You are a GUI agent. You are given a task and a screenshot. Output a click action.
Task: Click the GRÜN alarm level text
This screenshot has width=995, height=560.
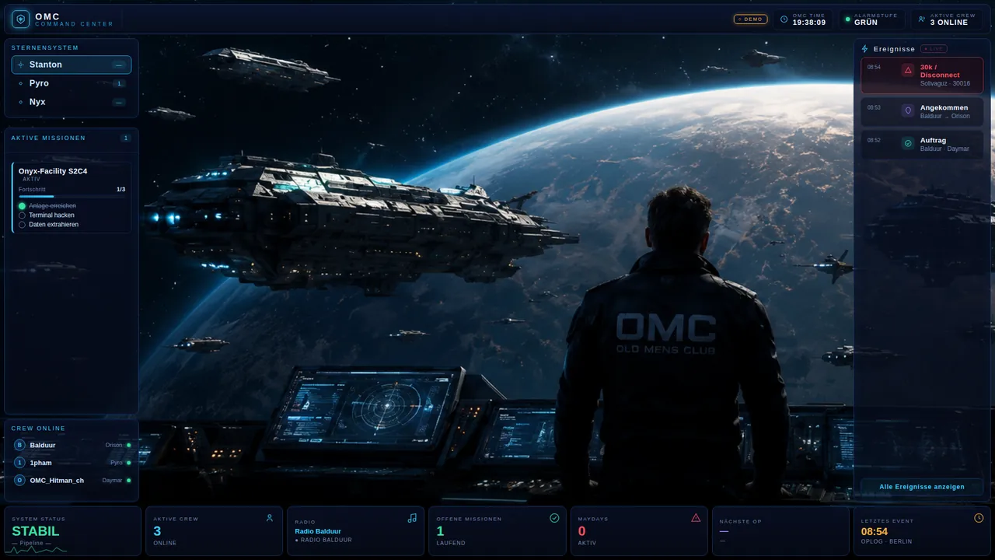[866, 23]
